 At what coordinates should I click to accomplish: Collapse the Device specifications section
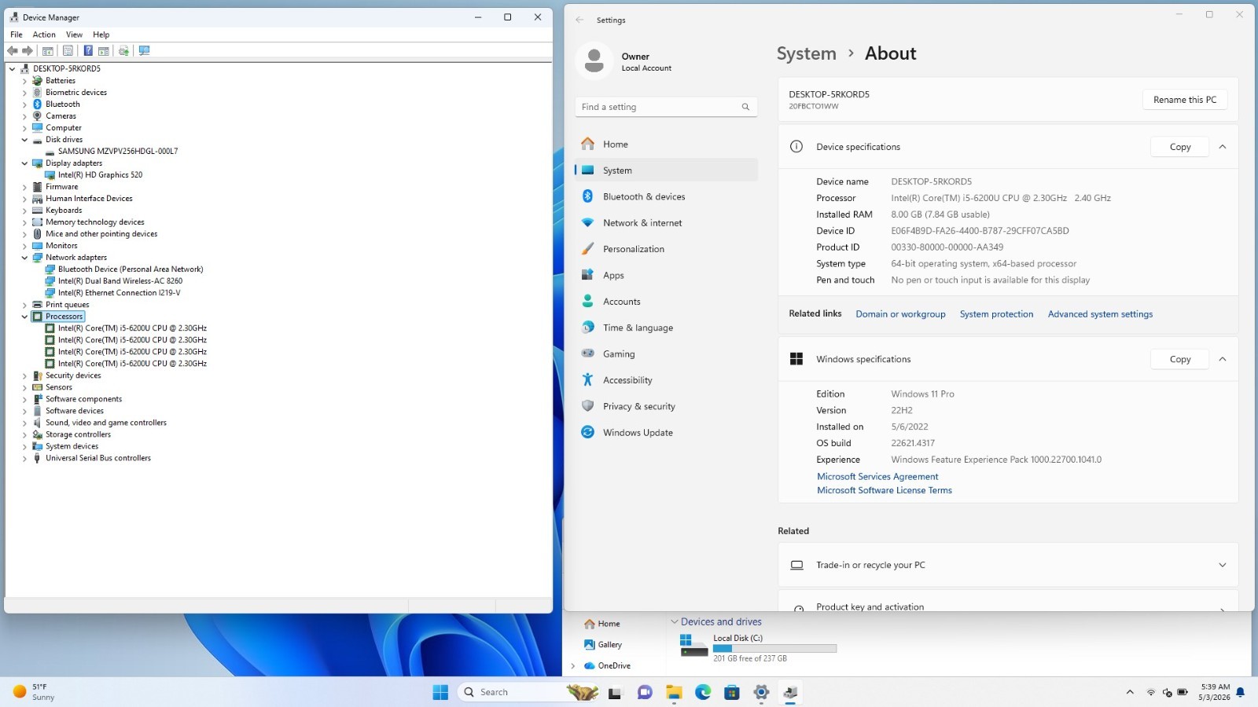[1223, 147]
